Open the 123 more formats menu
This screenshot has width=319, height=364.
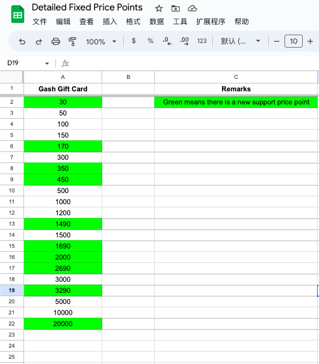[x=202, y=41]
